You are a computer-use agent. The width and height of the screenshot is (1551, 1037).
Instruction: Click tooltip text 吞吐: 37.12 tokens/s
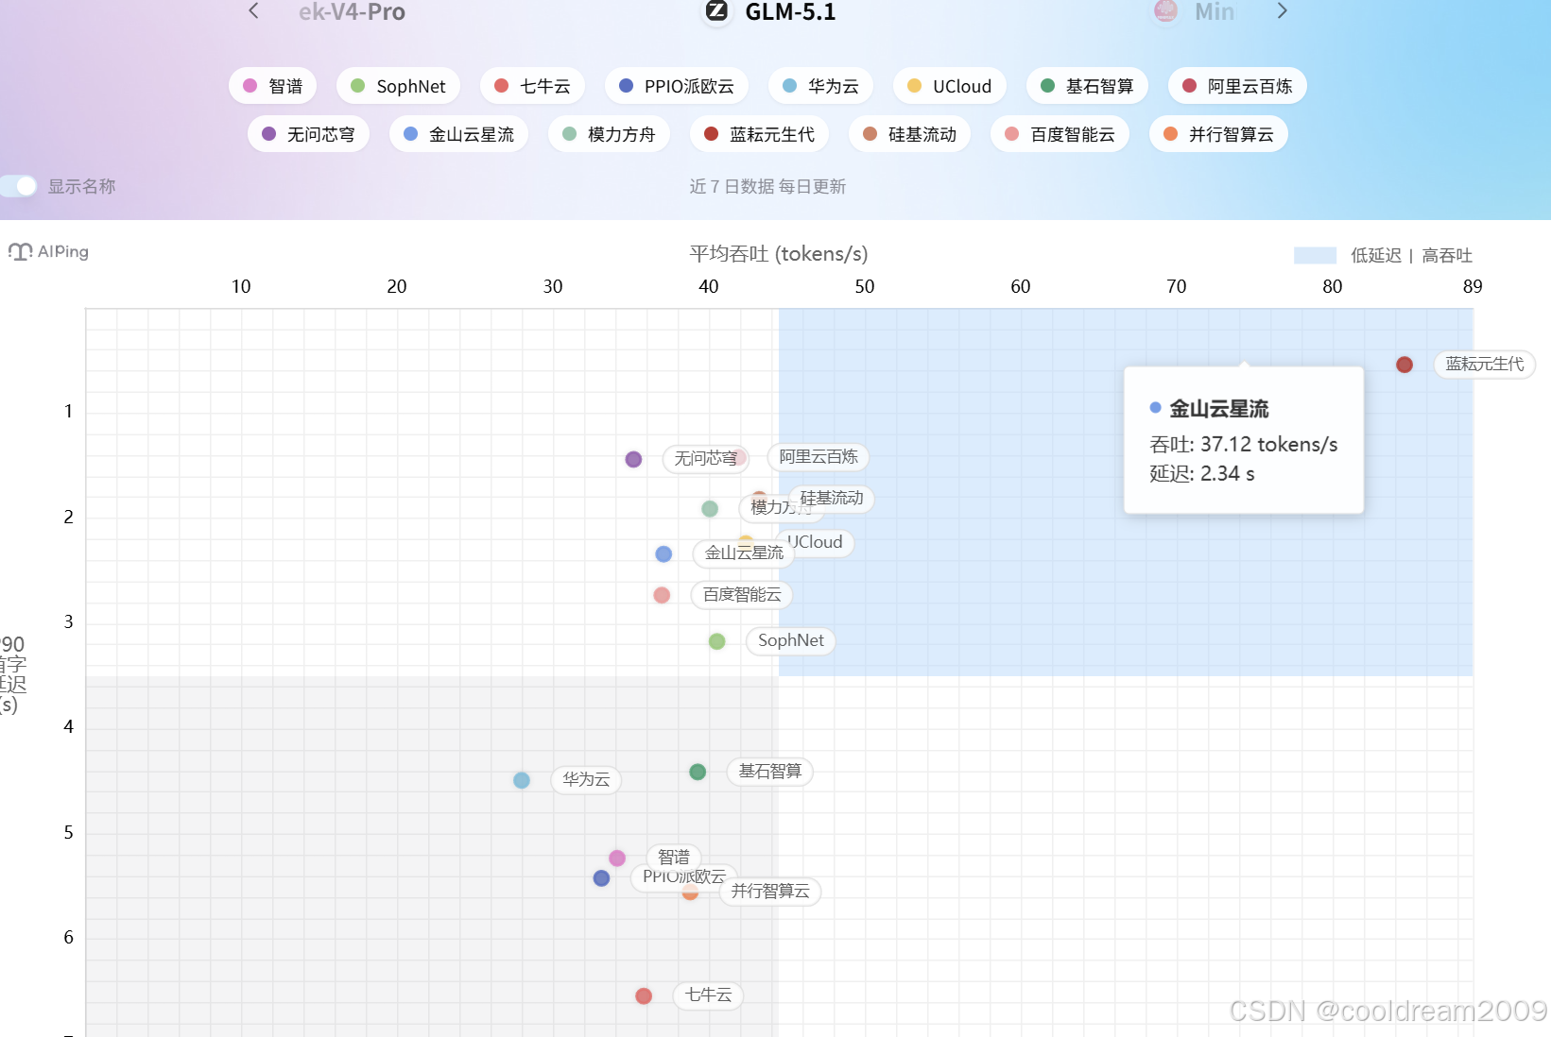point(1244,444)
